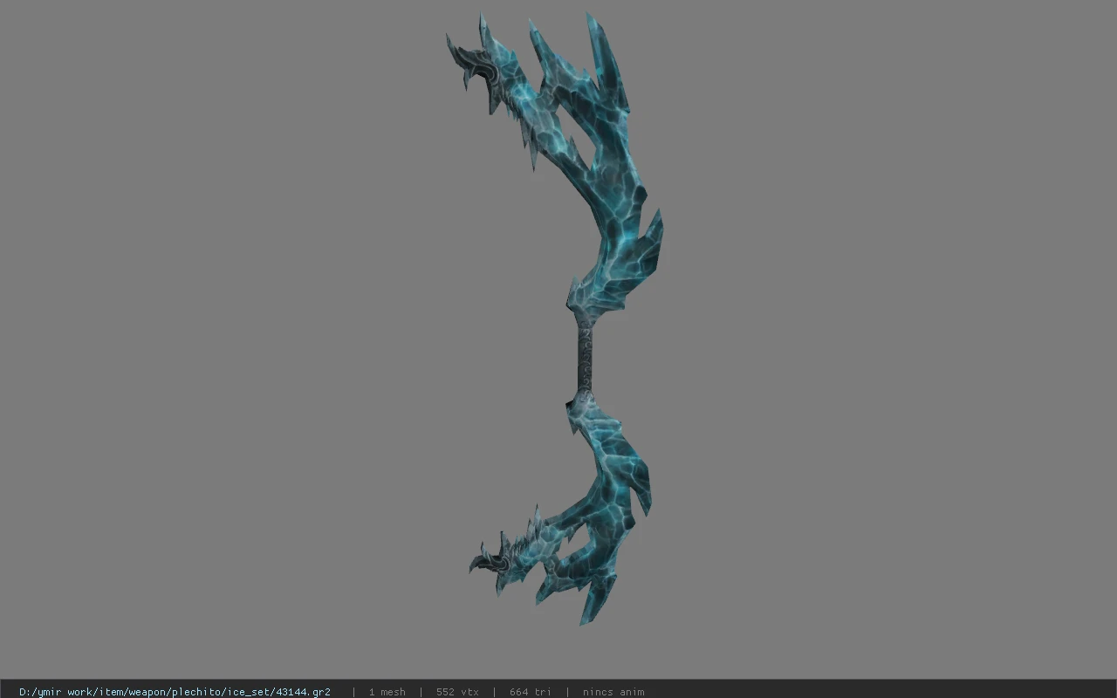The height and width of the screenshot is (698, 1117).
Task: Click the '1 mesh' status entry
Action: point(387,692)
